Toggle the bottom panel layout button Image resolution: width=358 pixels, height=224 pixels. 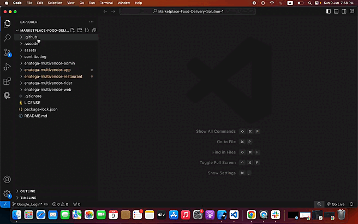[337, 11]
